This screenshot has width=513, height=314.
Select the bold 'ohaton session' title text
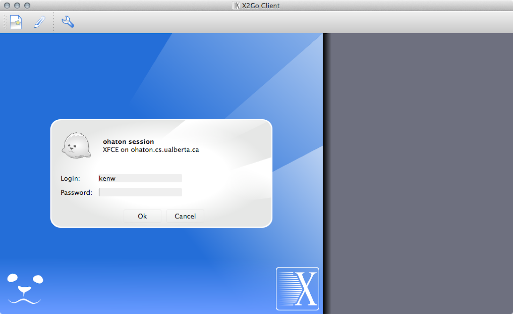click(x=128, y=141)
